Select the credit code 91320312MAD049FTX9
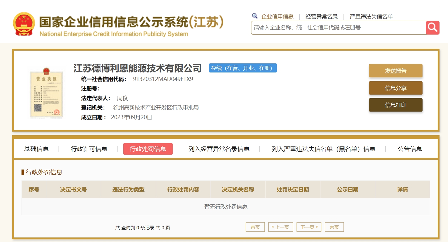The width and height of the screenshot is (448, 242). (x=163, y=79)
